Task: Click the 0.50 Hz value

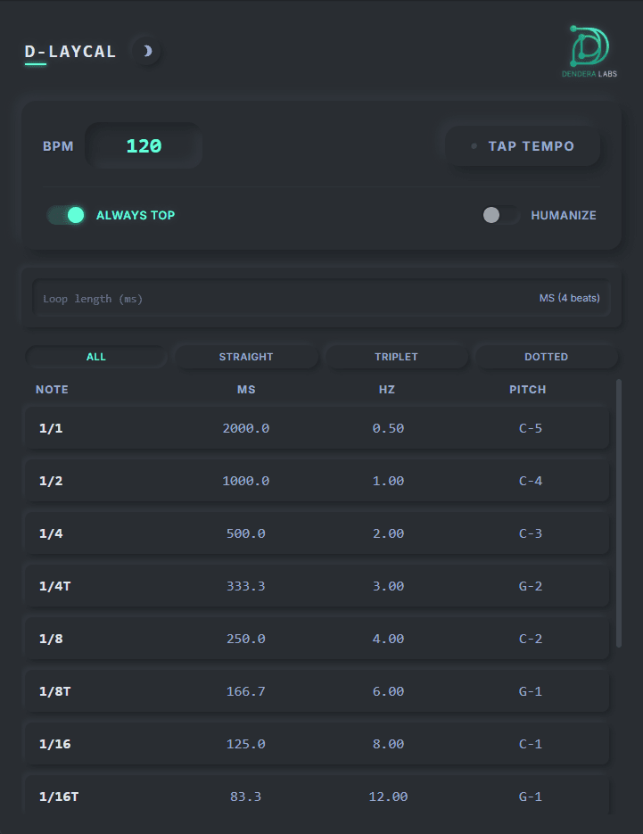Action: (x=388, y=428)
